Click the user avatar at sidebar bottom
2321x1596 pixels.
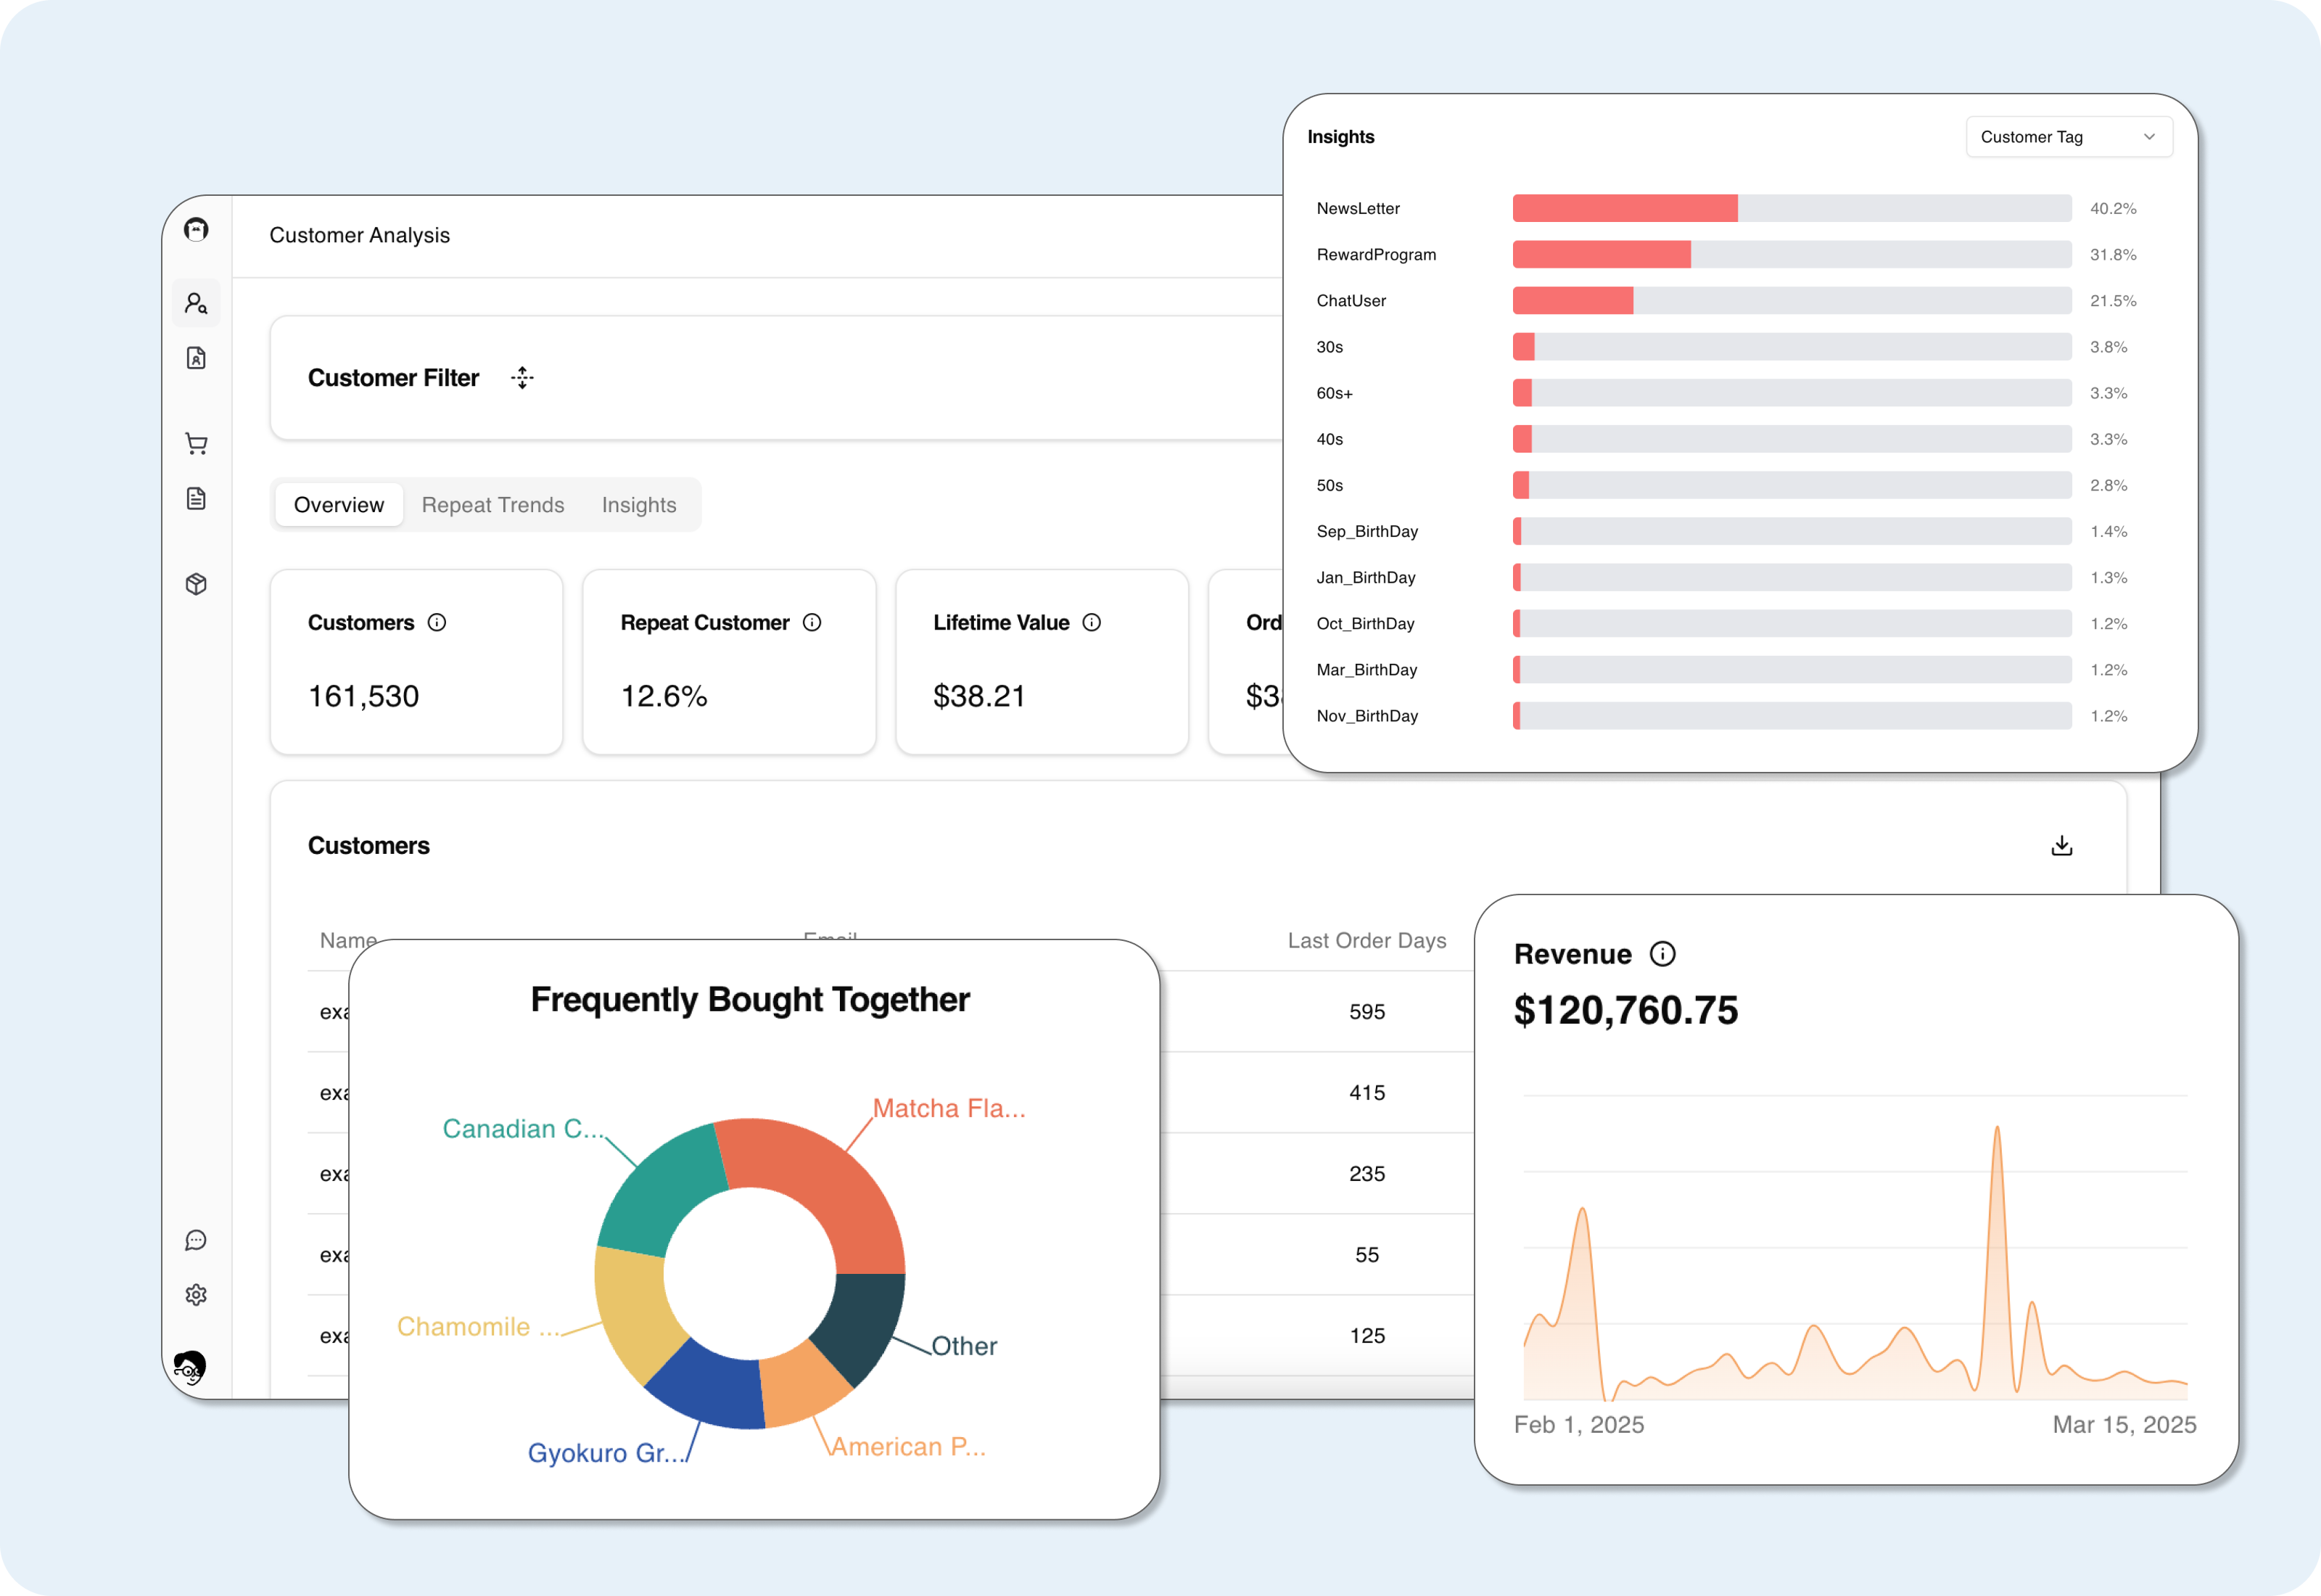point(190,1366)
